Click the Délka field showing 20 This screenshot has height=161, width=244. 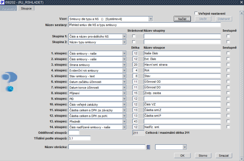pyautogui.click(x=135, y=65)
